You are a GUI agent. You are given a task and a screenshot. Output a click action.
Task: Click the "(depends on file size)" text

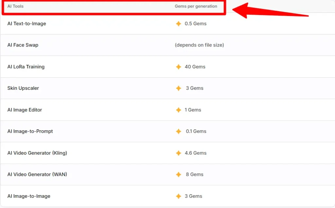199,45
